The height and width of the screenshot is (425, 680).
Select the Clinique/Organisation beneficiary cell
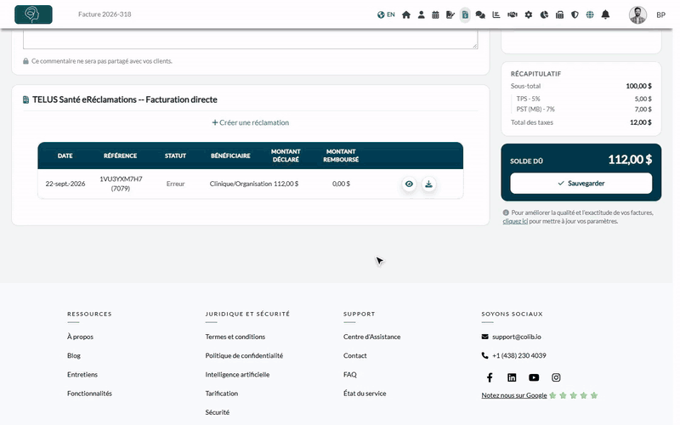241,184
